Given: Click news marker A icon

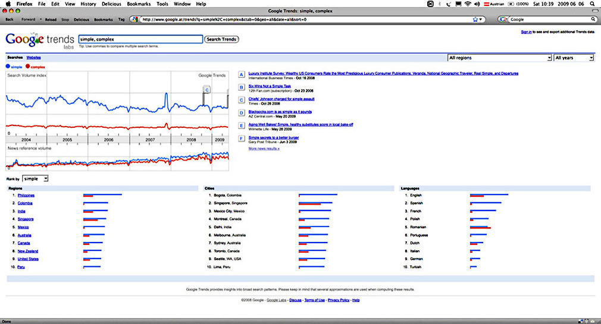Looking at the screenshot, I should 242,74.
